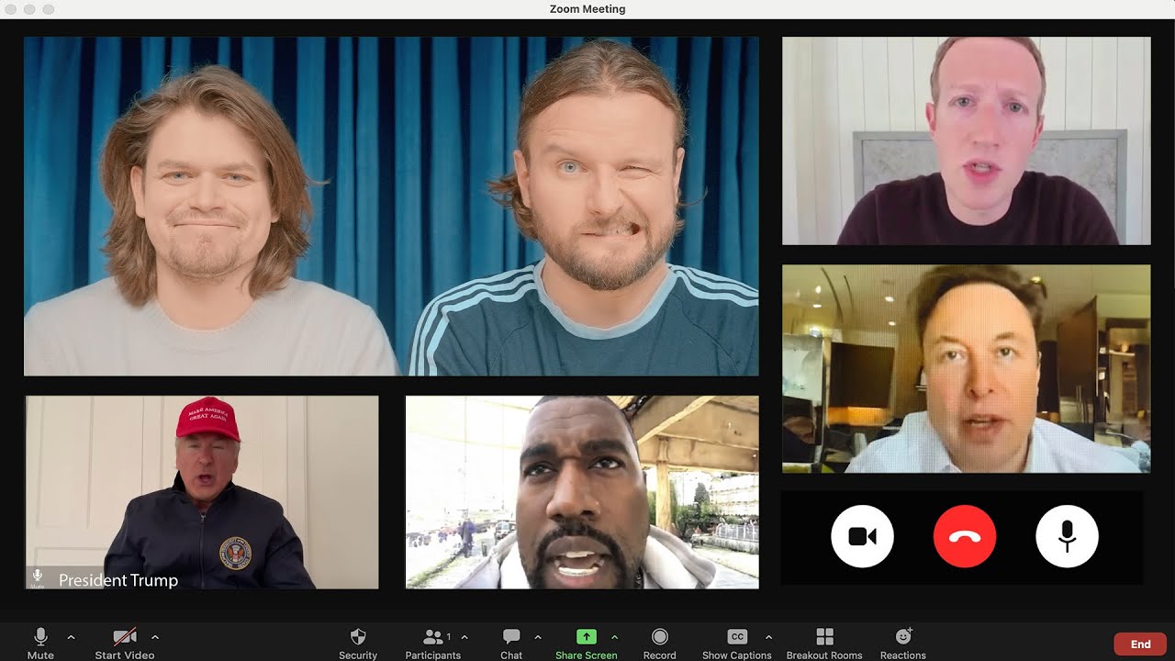Hang up with red round phone button
Screen dimensions: 1175x661
[965, 536]
